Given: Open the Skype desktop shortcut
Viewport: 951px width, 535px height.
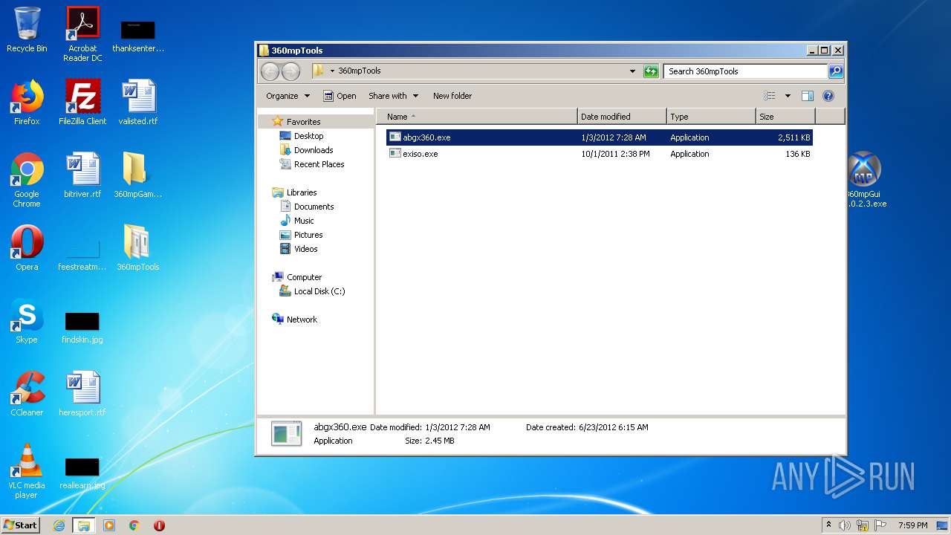Looking at the screenshot, I should click(x=27, y=320).
